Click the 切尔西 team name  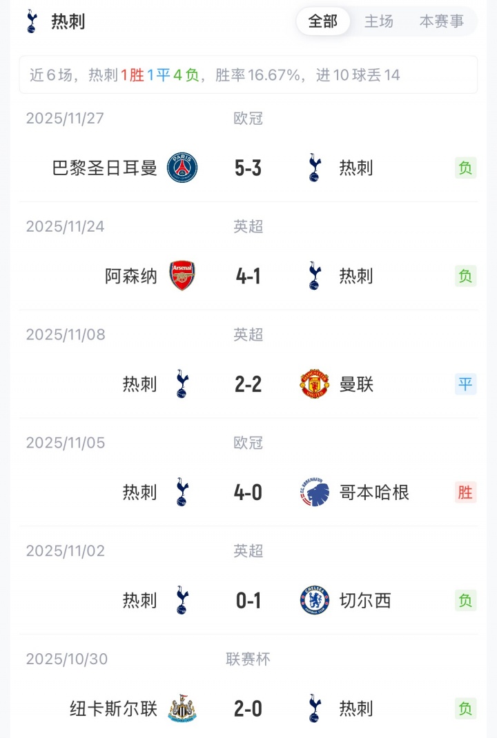pyautogui.click(x=365, y=601)
